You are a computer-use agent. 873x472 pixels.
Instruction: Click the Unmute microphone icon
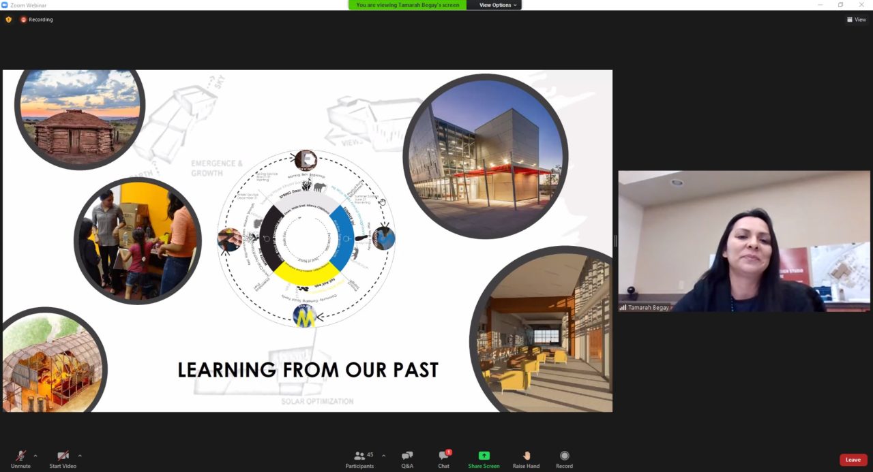[20, 456]
